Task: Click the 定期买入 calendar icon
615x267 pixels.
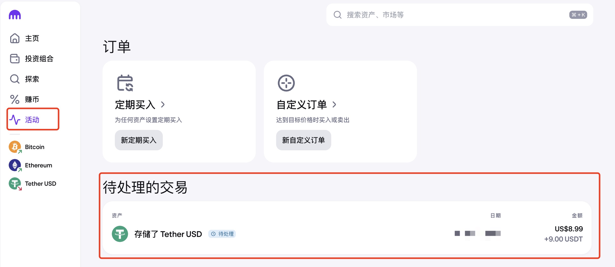Action: click(x=125, y=83)
